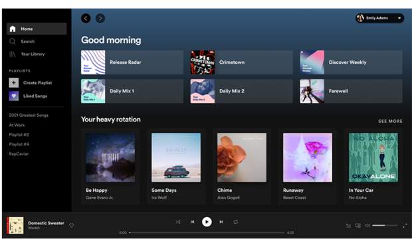The height and width of the screenshot is (247, 412).
Task: Open the play queue icon
Action: click(x=348, y=226)
